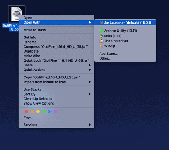Apply the blue tag color

(x=50, y=112)
